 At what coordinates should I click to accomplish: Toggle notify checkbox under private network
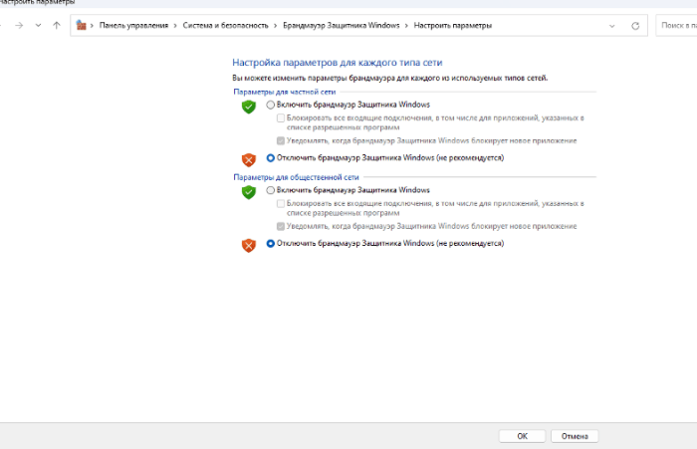point(281,141)
